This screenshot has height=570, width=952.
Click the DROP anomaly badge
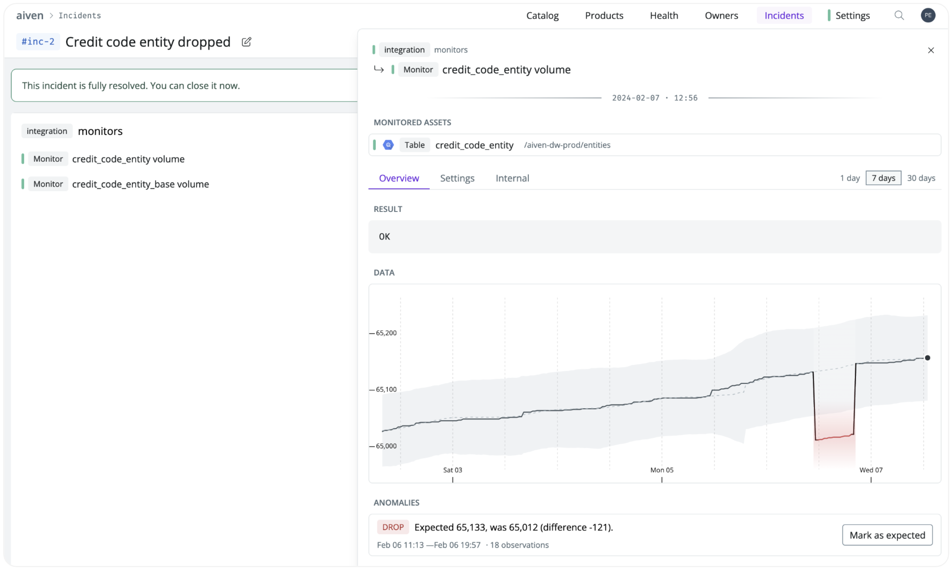tap(393, 528)
